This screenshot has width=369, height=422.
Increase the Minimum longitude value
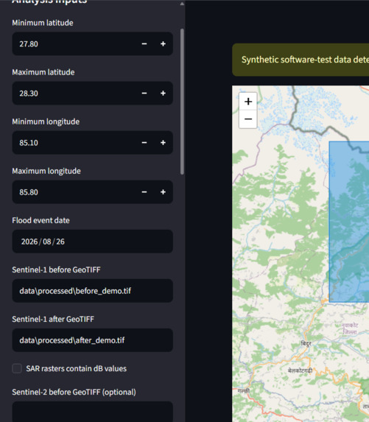163,143
